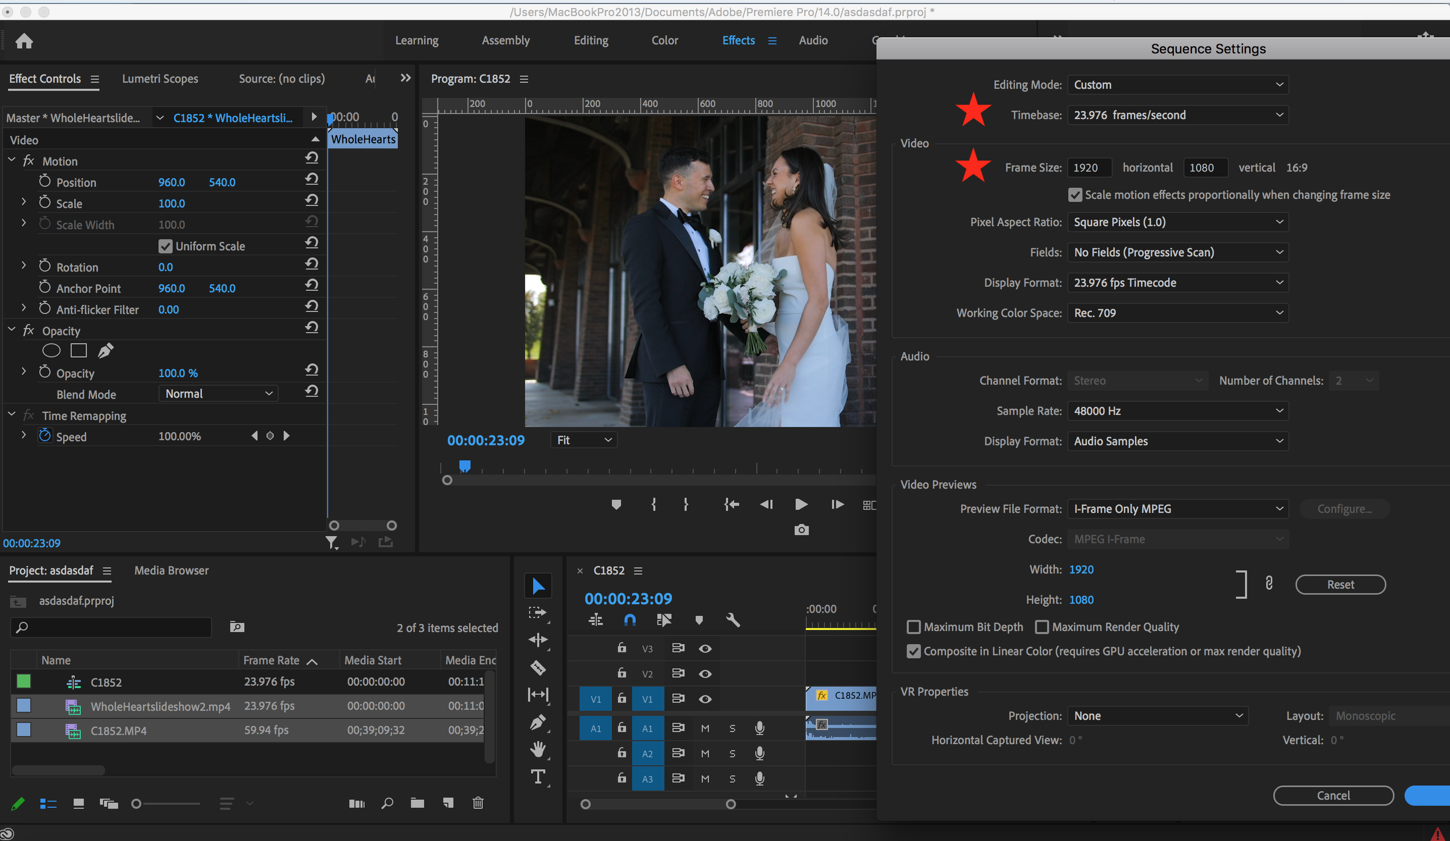Select the Razor tool in the timeline toolbar
This screenshot has height=841, width=1450.
[538, 667]
